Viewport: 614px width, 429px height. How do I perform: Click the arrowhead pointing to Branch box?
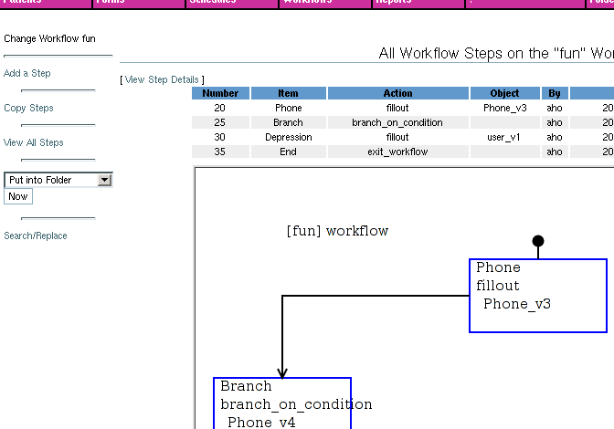[282, 371]
